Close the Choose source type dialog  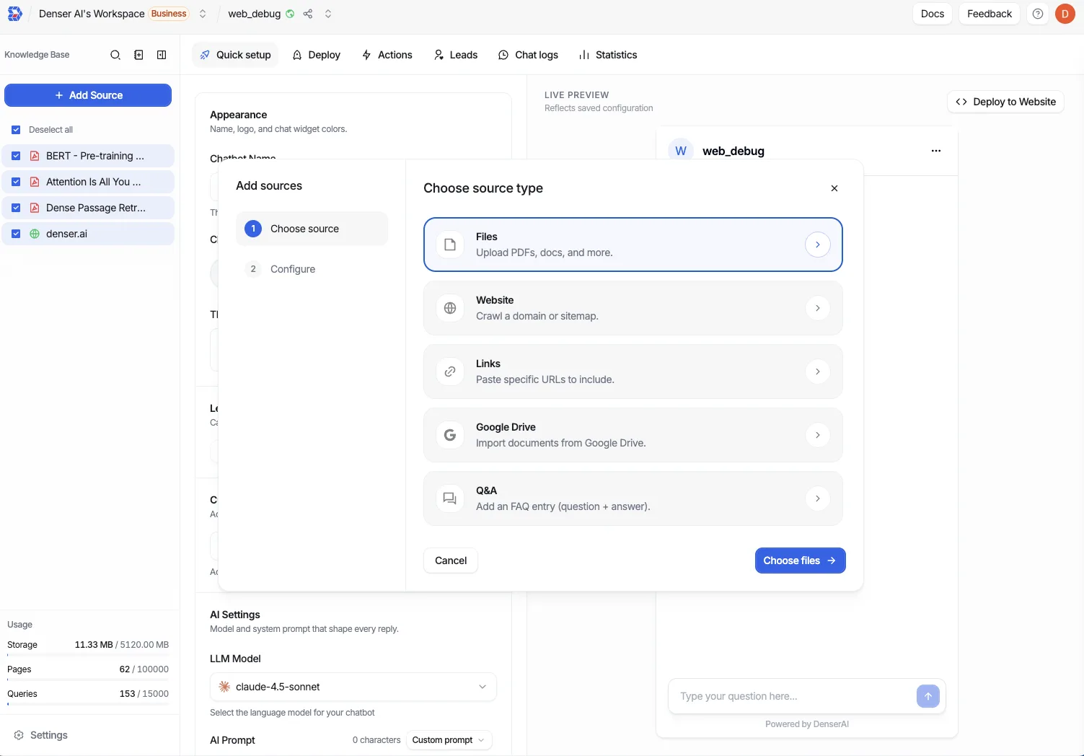tap(834, 188)
